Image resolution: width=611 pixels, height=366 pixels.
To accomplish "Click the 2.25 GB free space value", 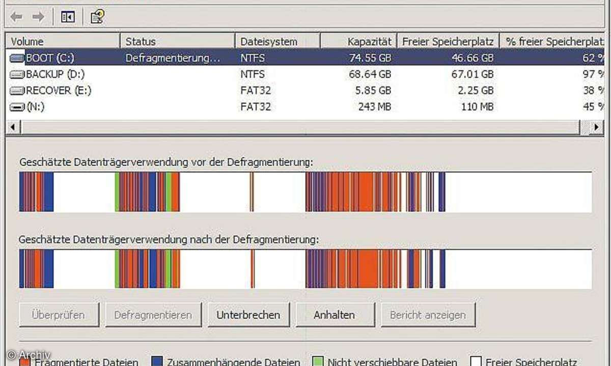I will [477, 91].
